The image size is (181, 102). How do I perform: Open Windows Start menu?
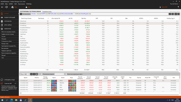pos(2,100)
